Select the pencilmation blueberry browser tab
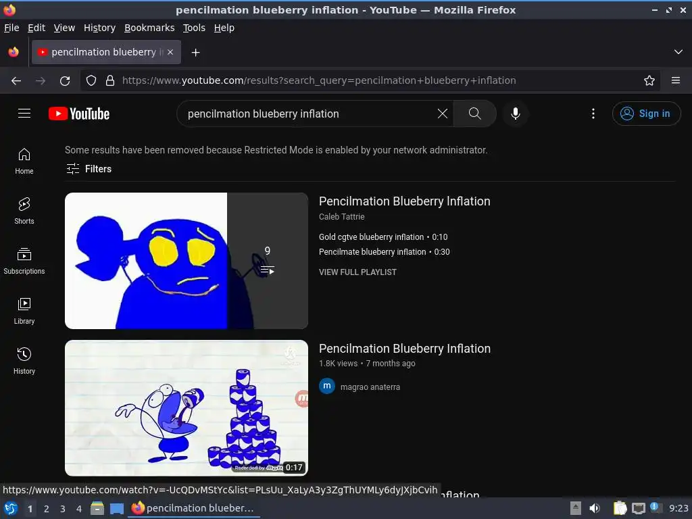Screen dimensions: 692x519 coord(106,52)
